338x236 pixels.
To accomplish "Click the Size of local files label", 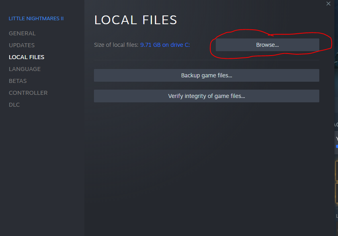I will (116, 45).
